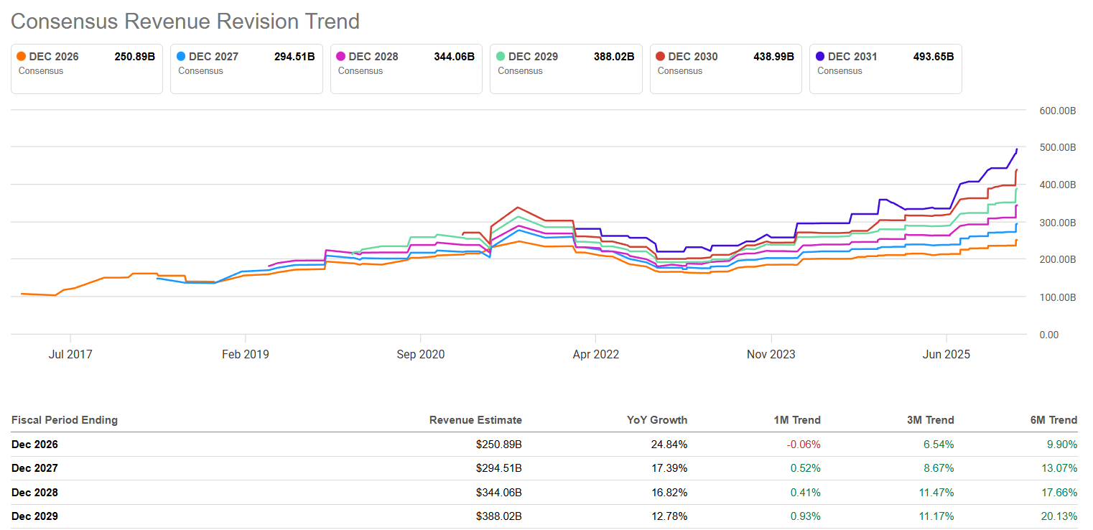The width and height of the screenshot is (1093, 530).
Task: Toggle the DEC 2030 consensus legend card
Action: [726, 69]
